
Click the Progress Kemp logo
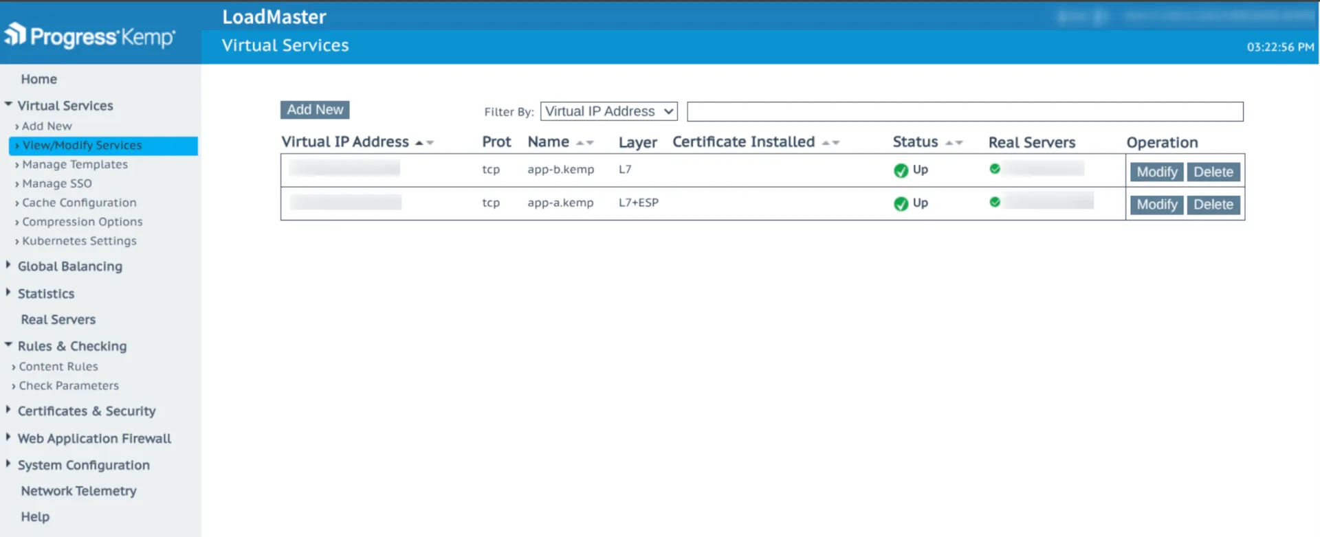coord(90,36)
